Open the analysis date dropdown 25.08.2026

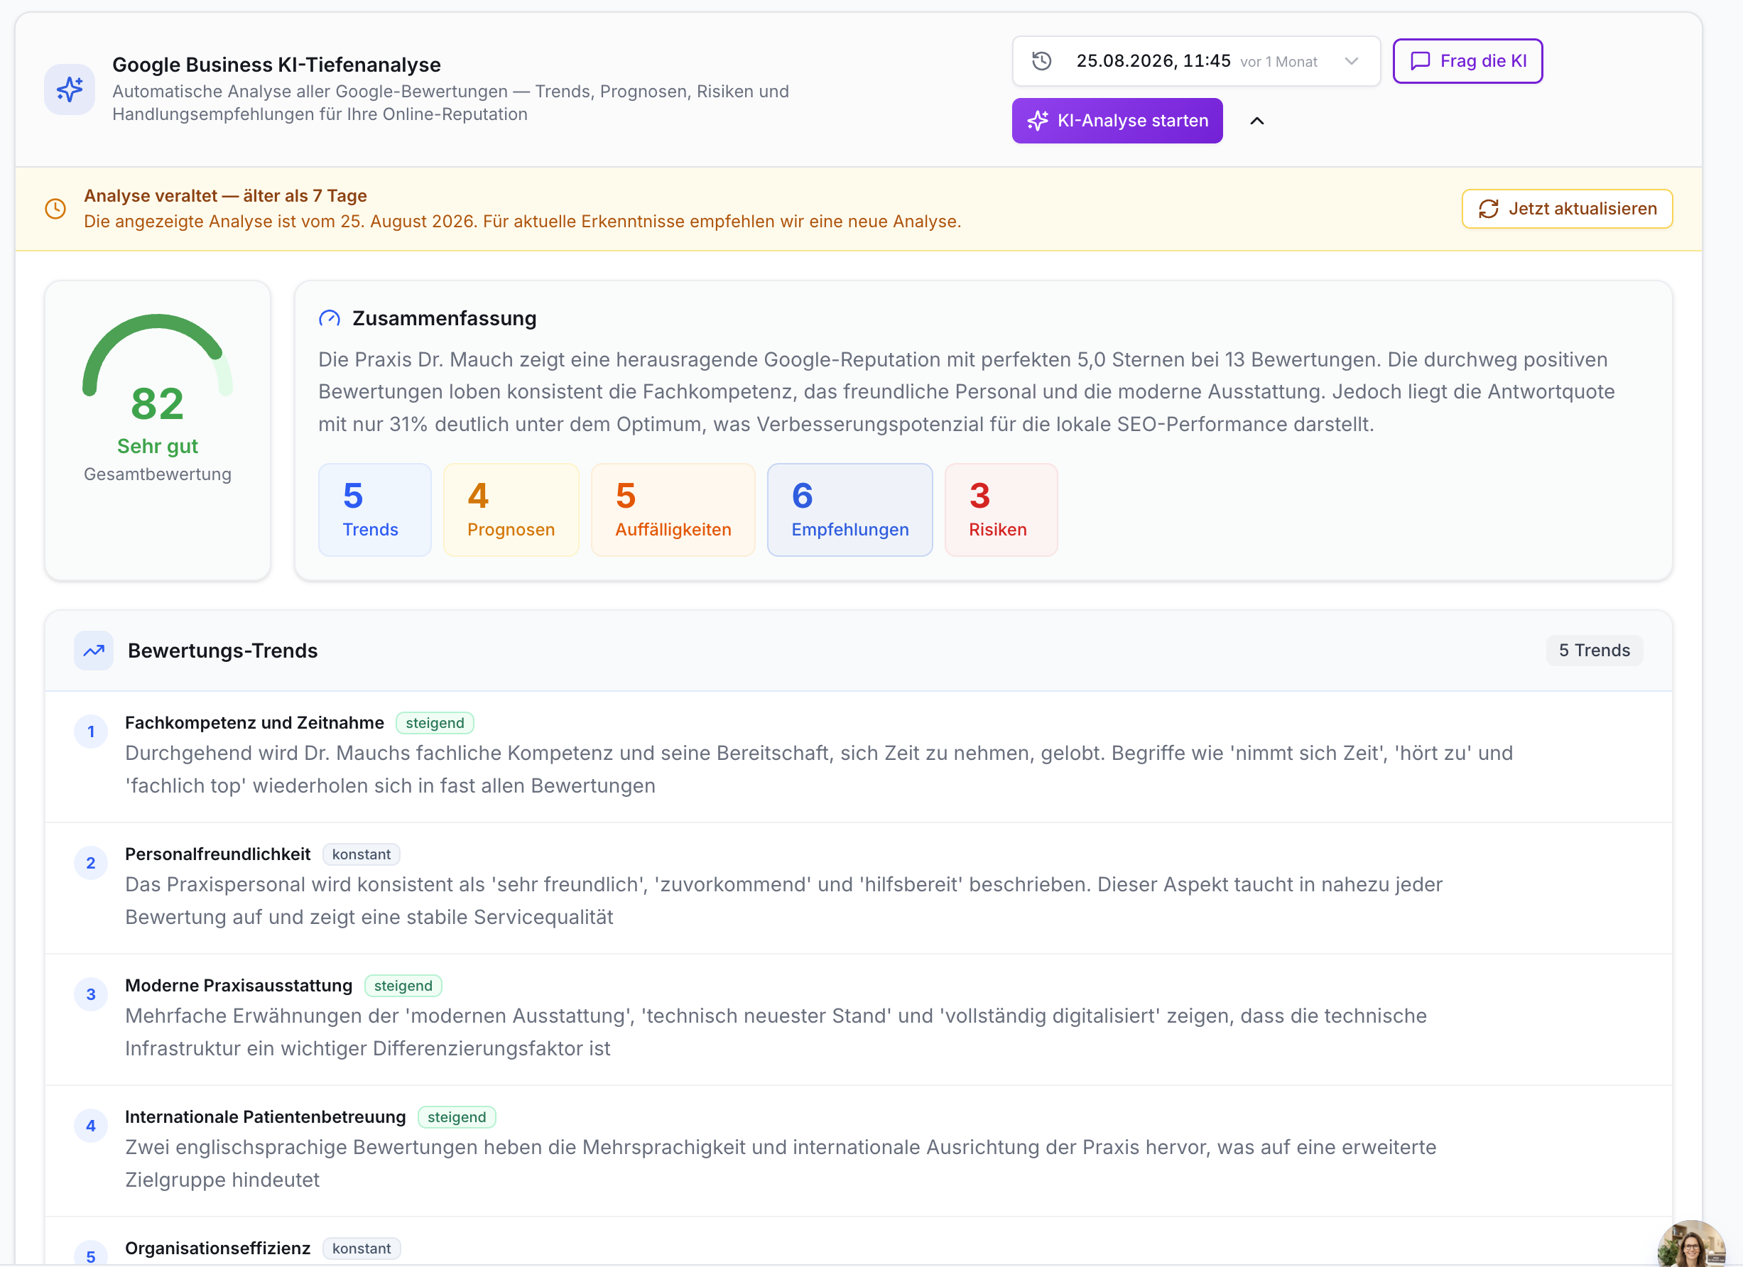[x=1196, y=60]
